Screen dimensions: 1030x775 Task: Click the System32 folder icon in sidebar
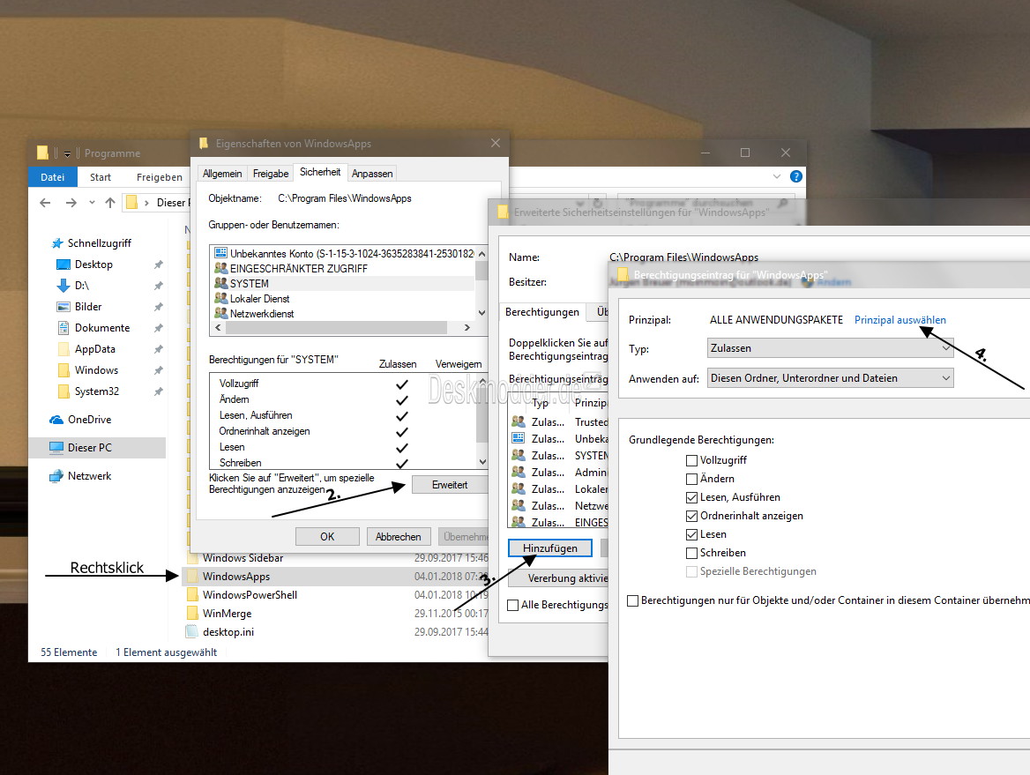[63, 391]
